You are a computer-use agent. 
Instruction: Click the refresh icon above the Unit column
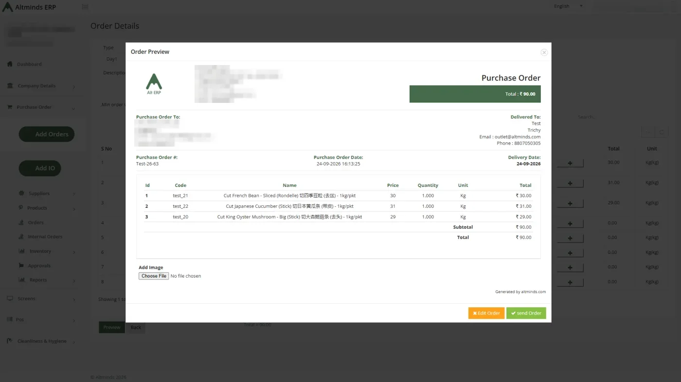tap(662, 133)
